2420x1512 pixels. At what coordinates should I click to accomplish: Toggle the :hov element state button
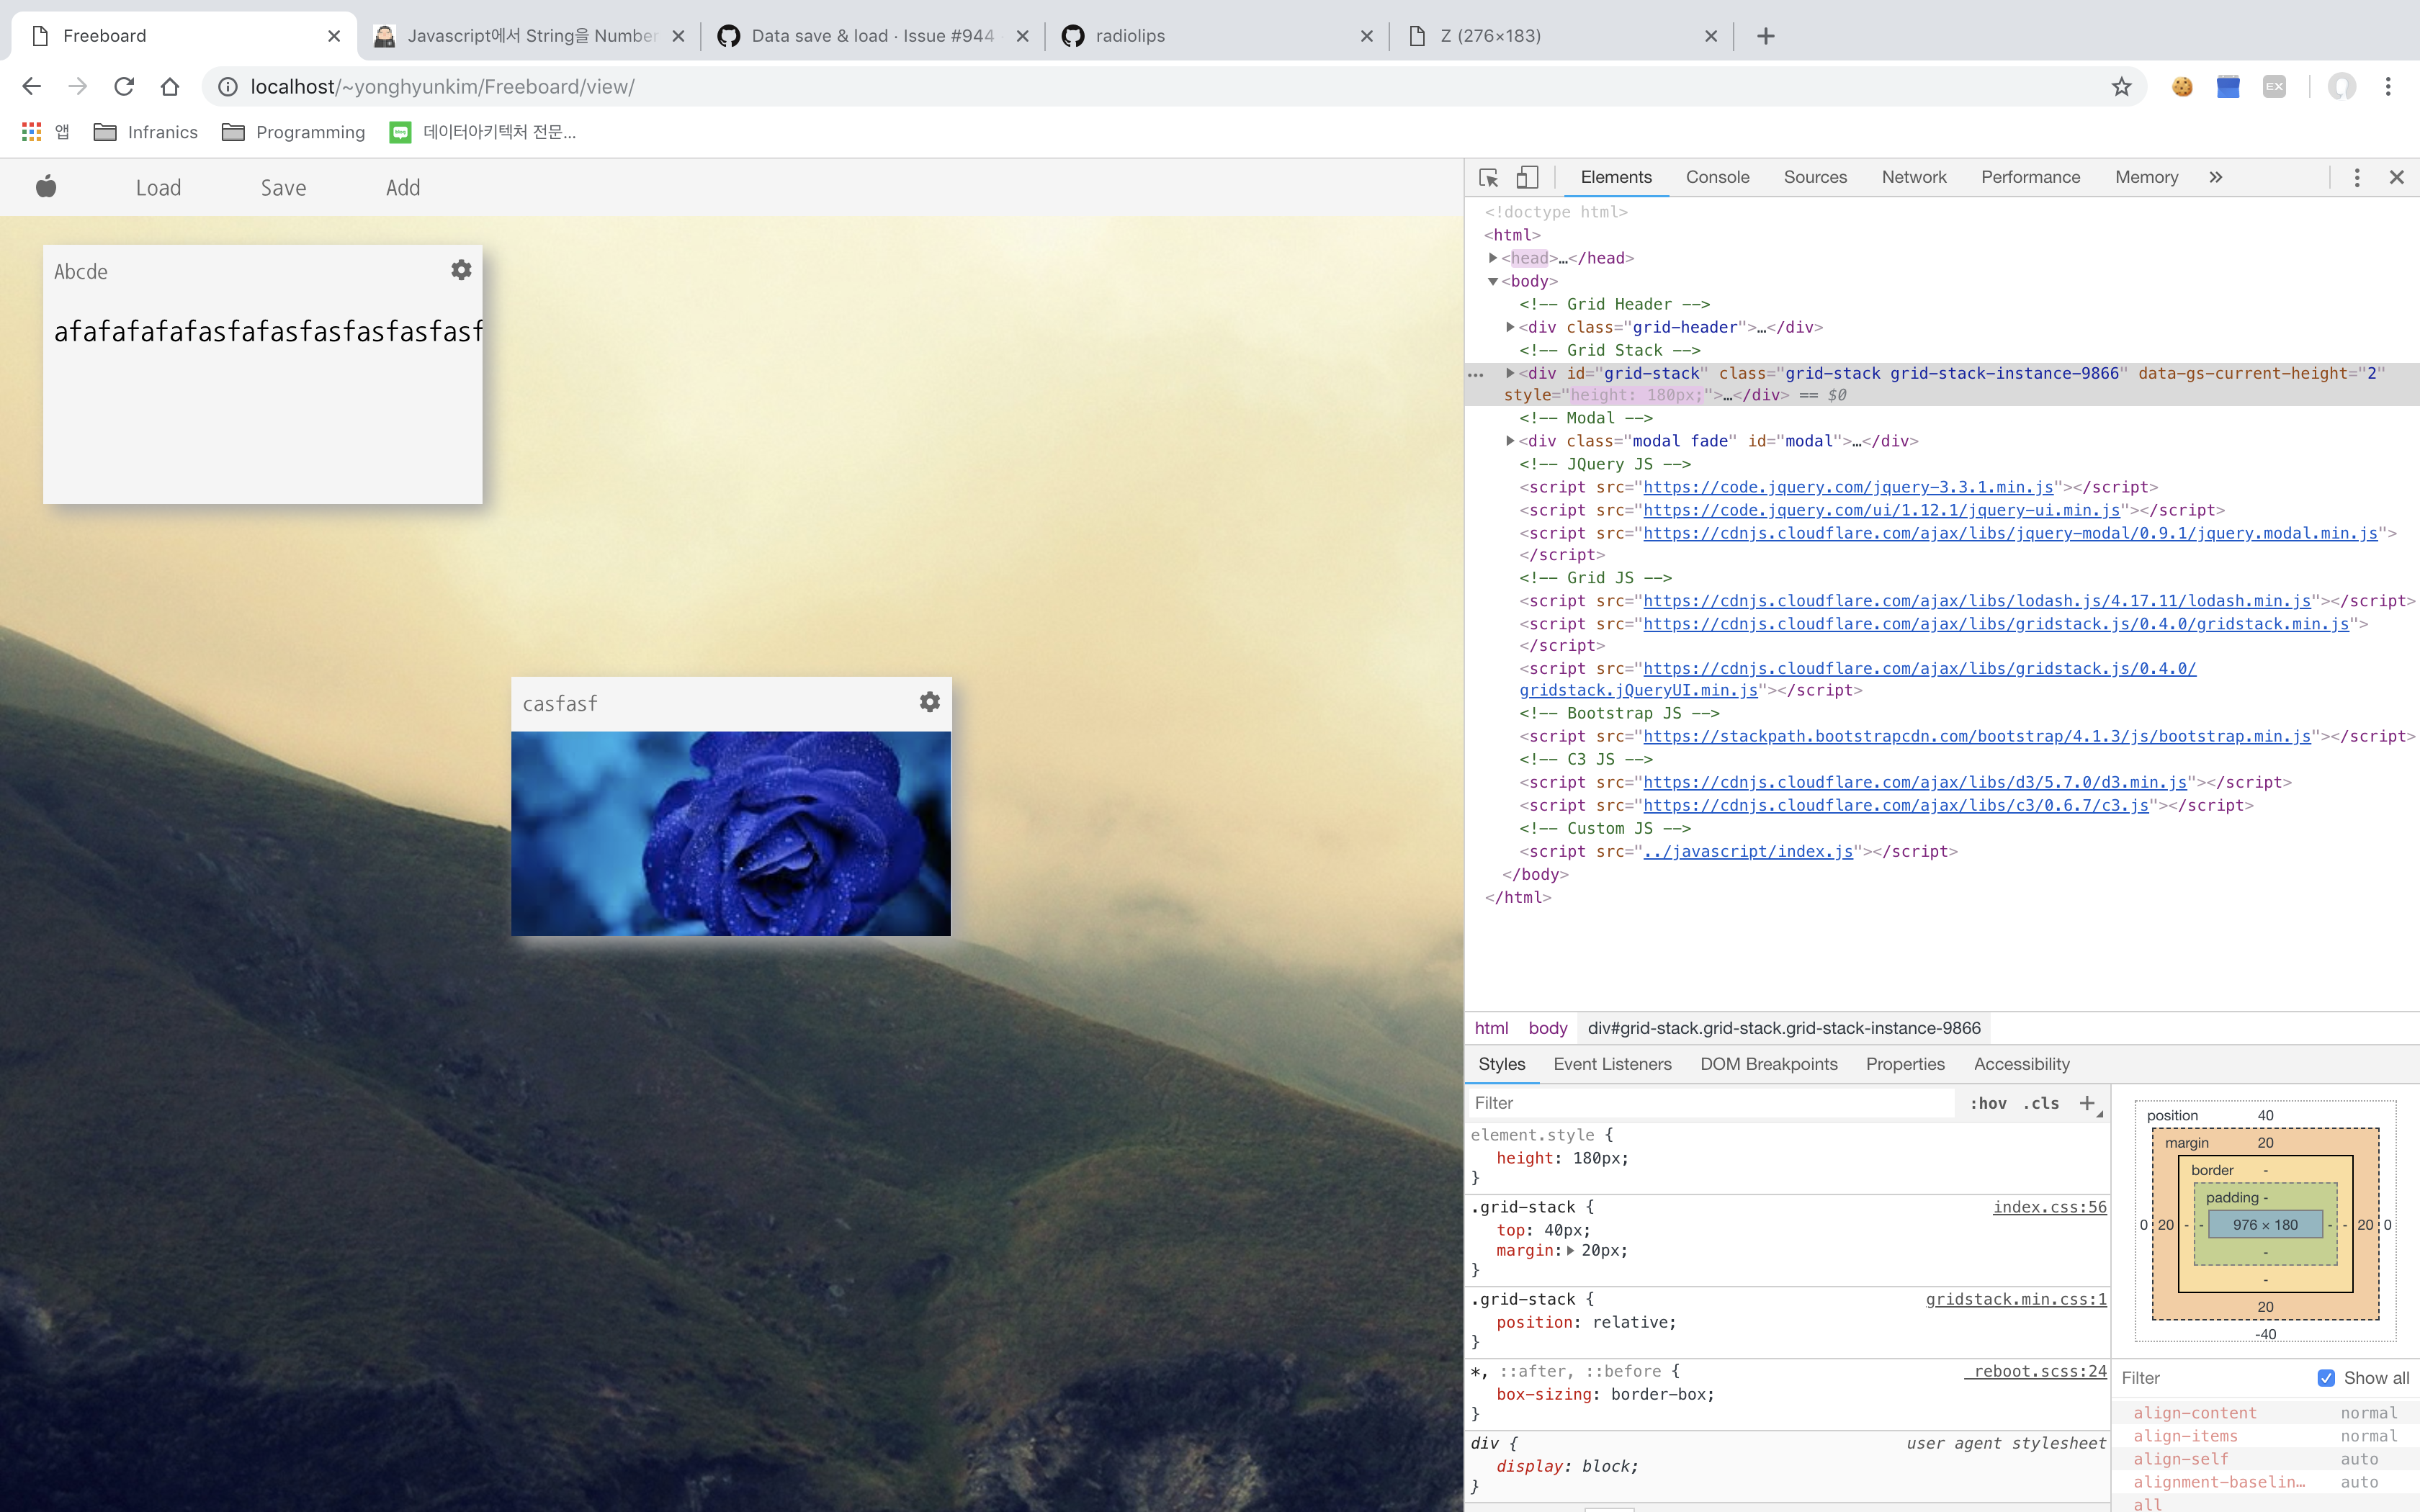[x=1988, y=1103]
